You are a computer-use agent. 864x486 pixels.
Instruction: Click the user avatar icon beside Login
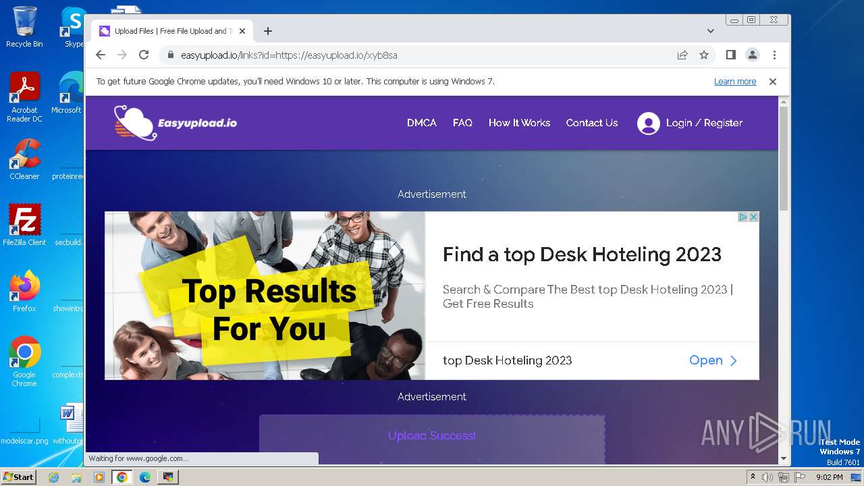point(648,124)
